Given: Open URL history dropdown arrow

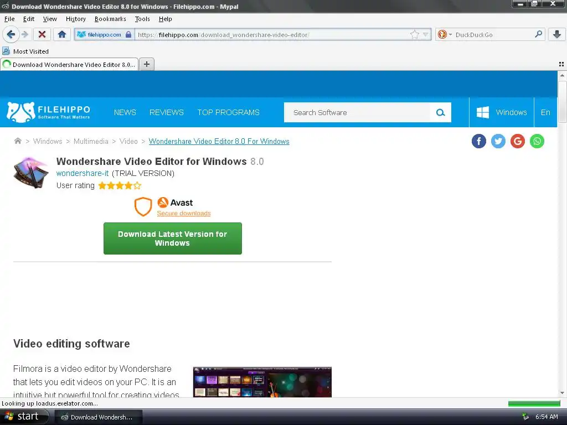Looking at the screenshot, I should [x=426, y=35].
